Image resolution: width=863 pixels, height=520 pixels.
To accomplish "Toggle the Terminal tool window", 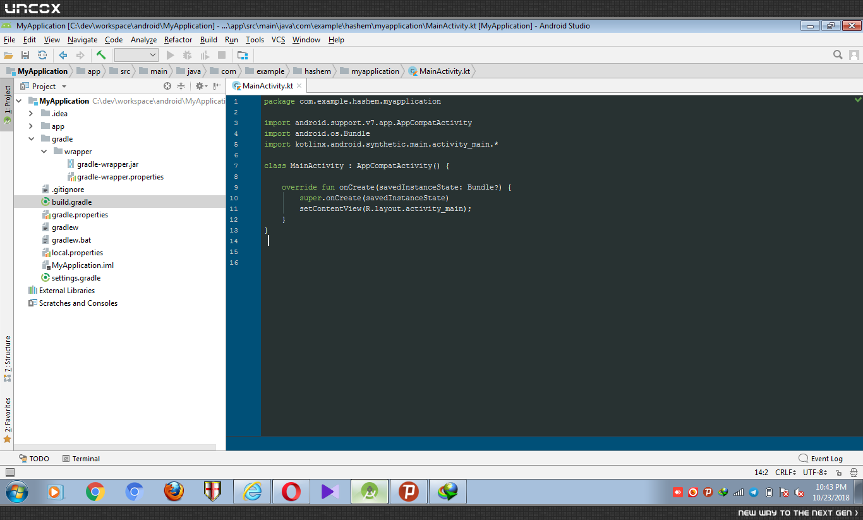I will point(81,459).
